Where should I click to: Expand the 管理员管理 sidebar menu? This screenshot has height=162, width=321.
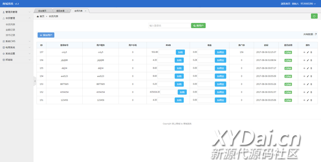coord(17,12)
